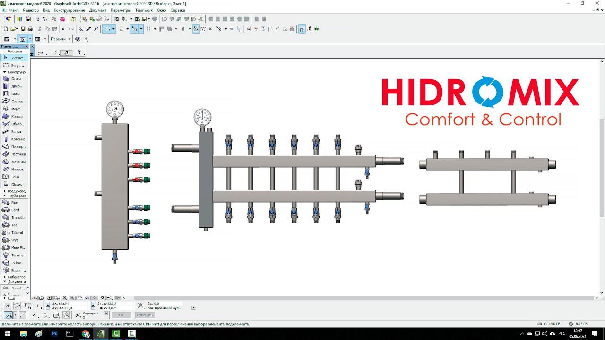Select the Крыша (Roof) tool
Image resolution: width=605 pixels, height=340 pixels.
click(14, 117)
